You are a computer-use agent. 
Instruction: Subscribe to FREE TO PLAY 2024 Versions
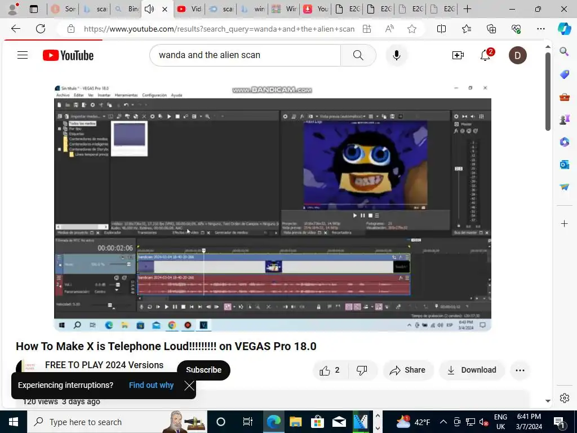(203, 370)
